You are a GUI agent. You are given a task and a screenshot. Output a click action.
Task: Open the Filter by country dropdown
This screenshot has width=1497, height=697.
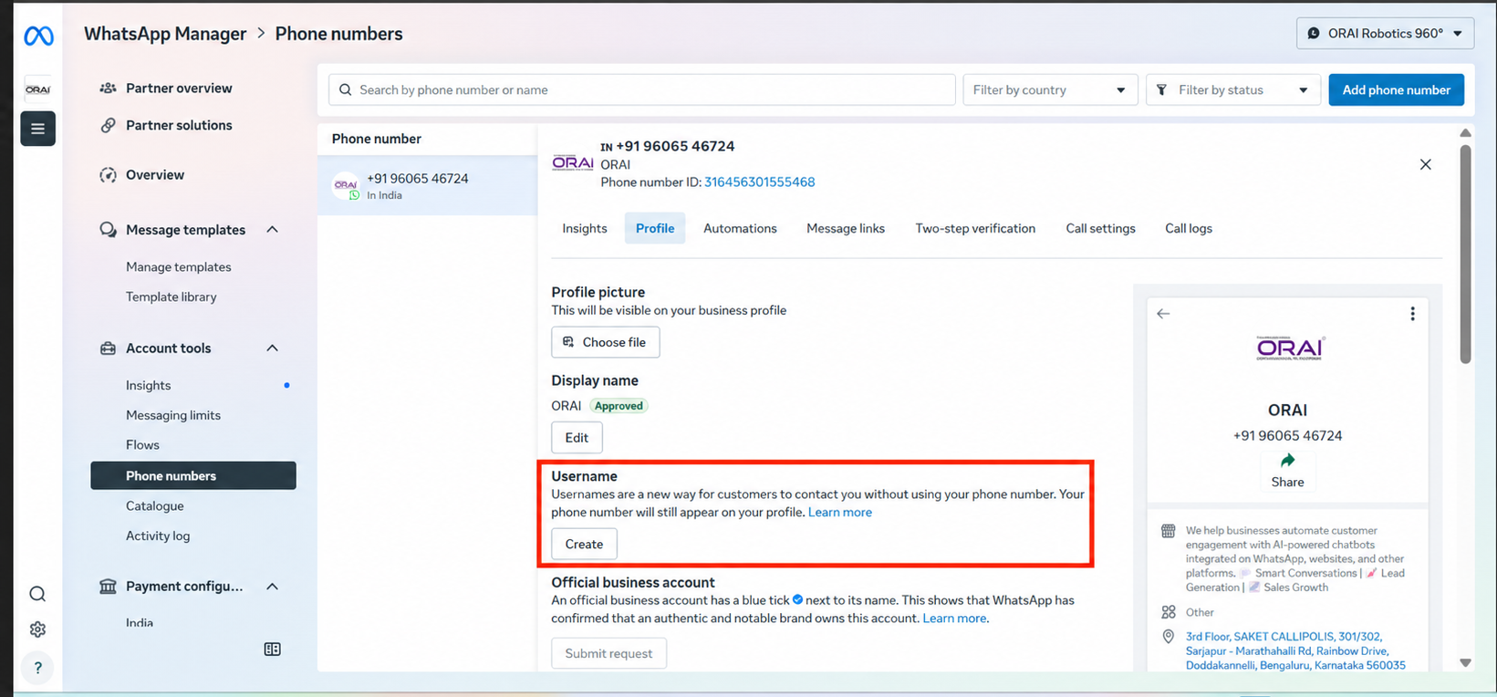pyautogui.click(x=1050, y=90)
